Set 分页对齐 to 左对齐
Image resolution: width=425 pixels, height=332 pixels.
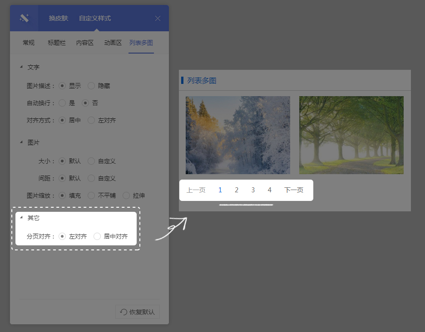point(62,236)
